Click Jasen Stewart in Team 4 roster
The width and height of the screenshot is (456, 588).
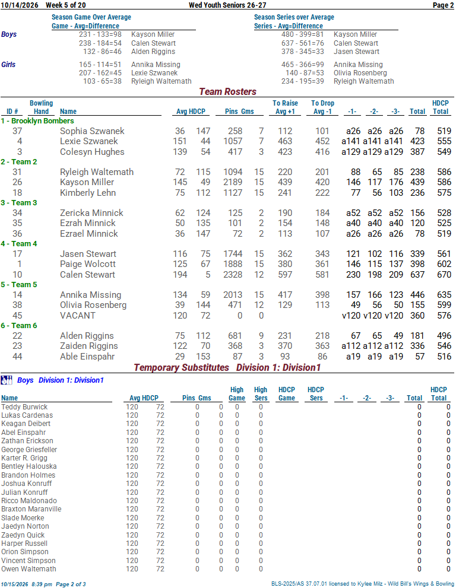pos(88,253)
